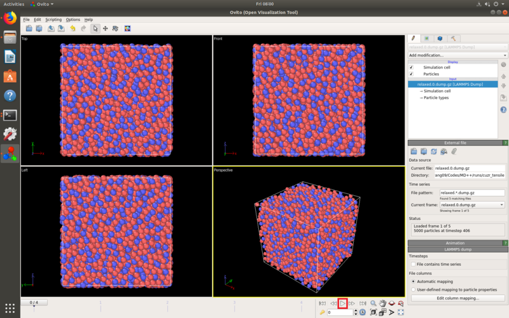This screenshot has height=318, width=509.
Task: Click the move modifier down arrow
Action: coord(503,86)
